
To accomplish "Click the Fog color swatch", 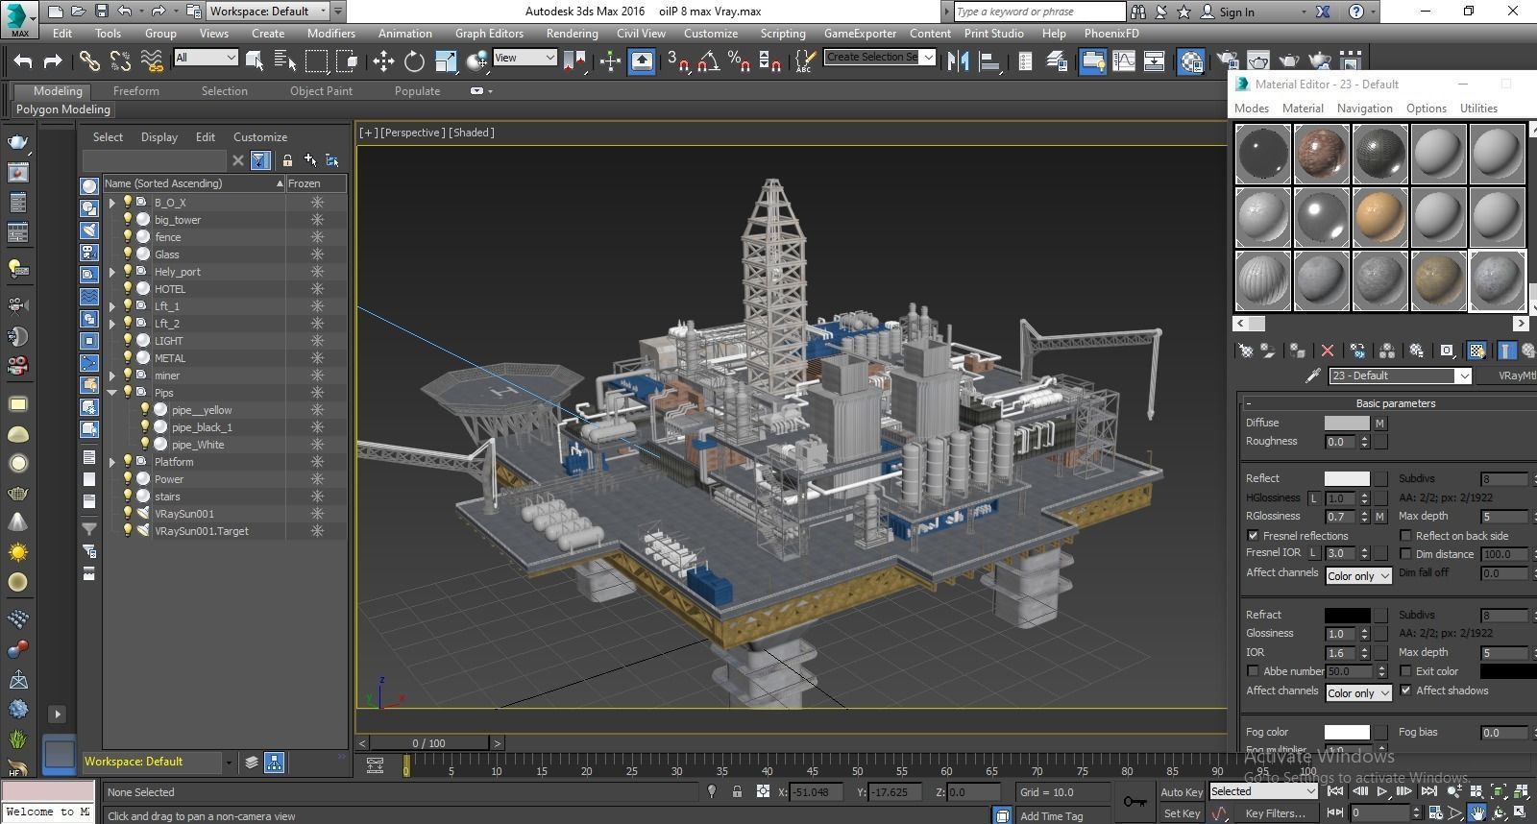I will pos(1347,732).
